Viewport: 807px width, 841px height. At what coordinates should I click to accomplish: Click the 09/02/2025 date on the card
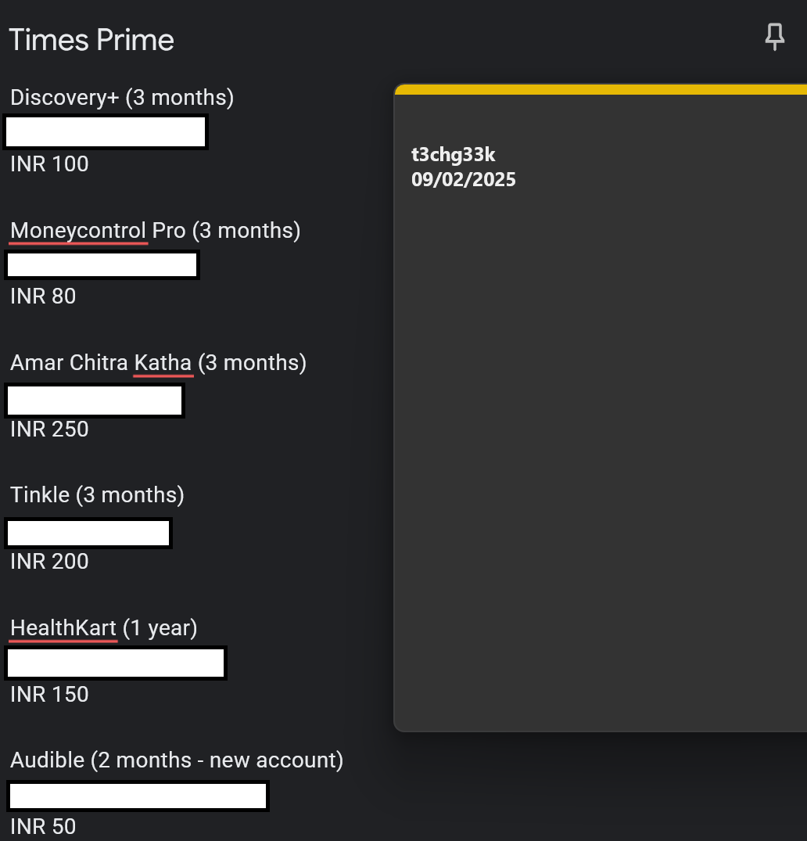[x=464, y=180]
